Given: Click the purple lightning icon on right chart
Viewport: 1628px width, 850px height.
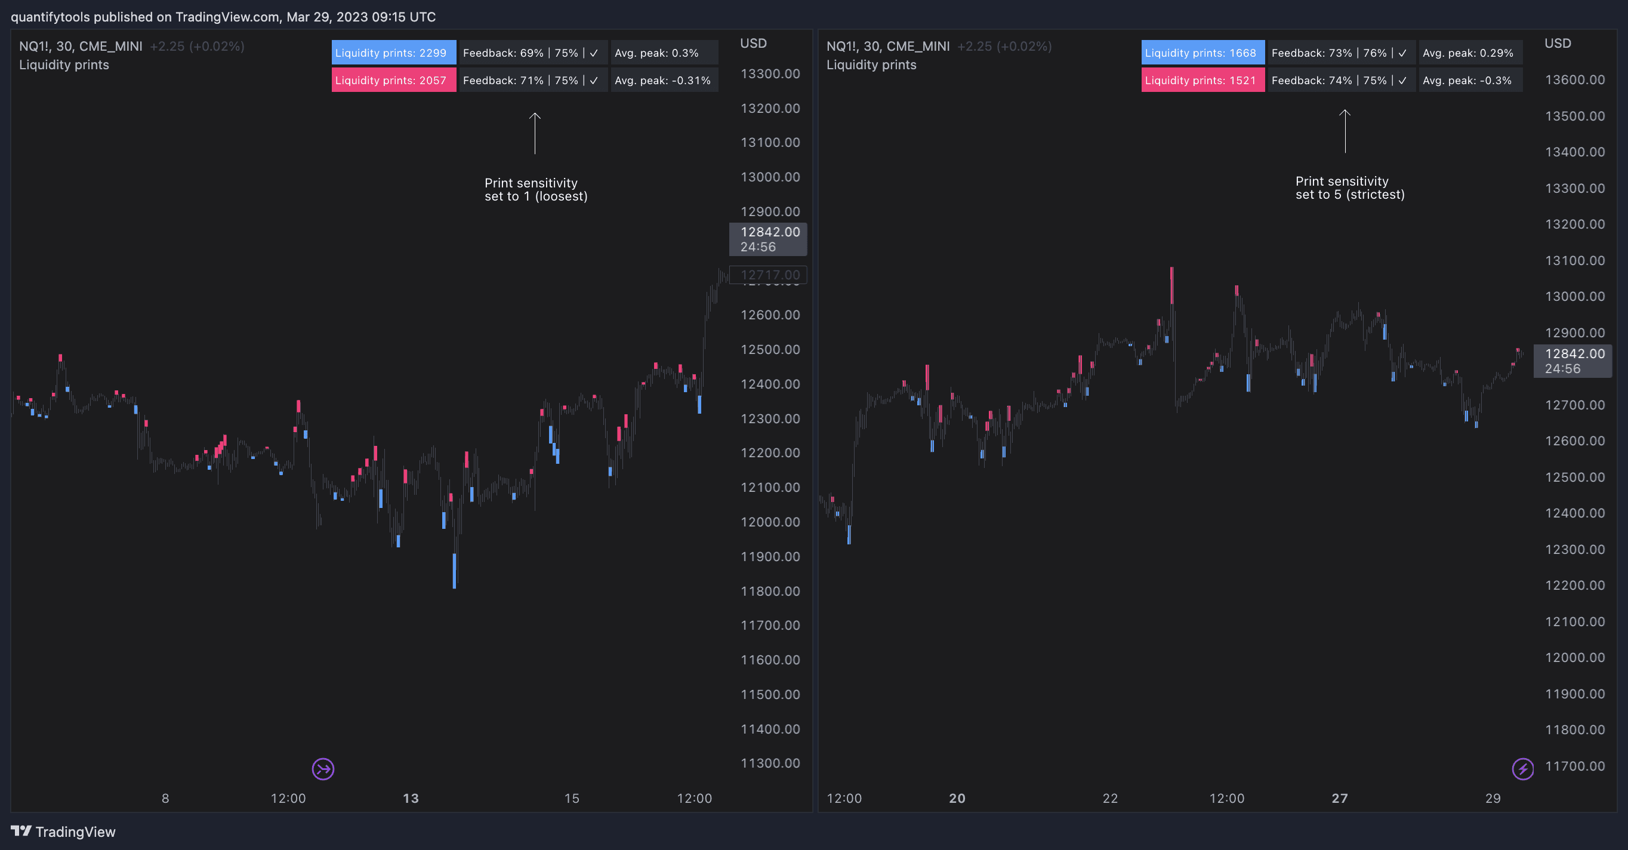Looking at the screenshot, I should tap(1522, 769).
